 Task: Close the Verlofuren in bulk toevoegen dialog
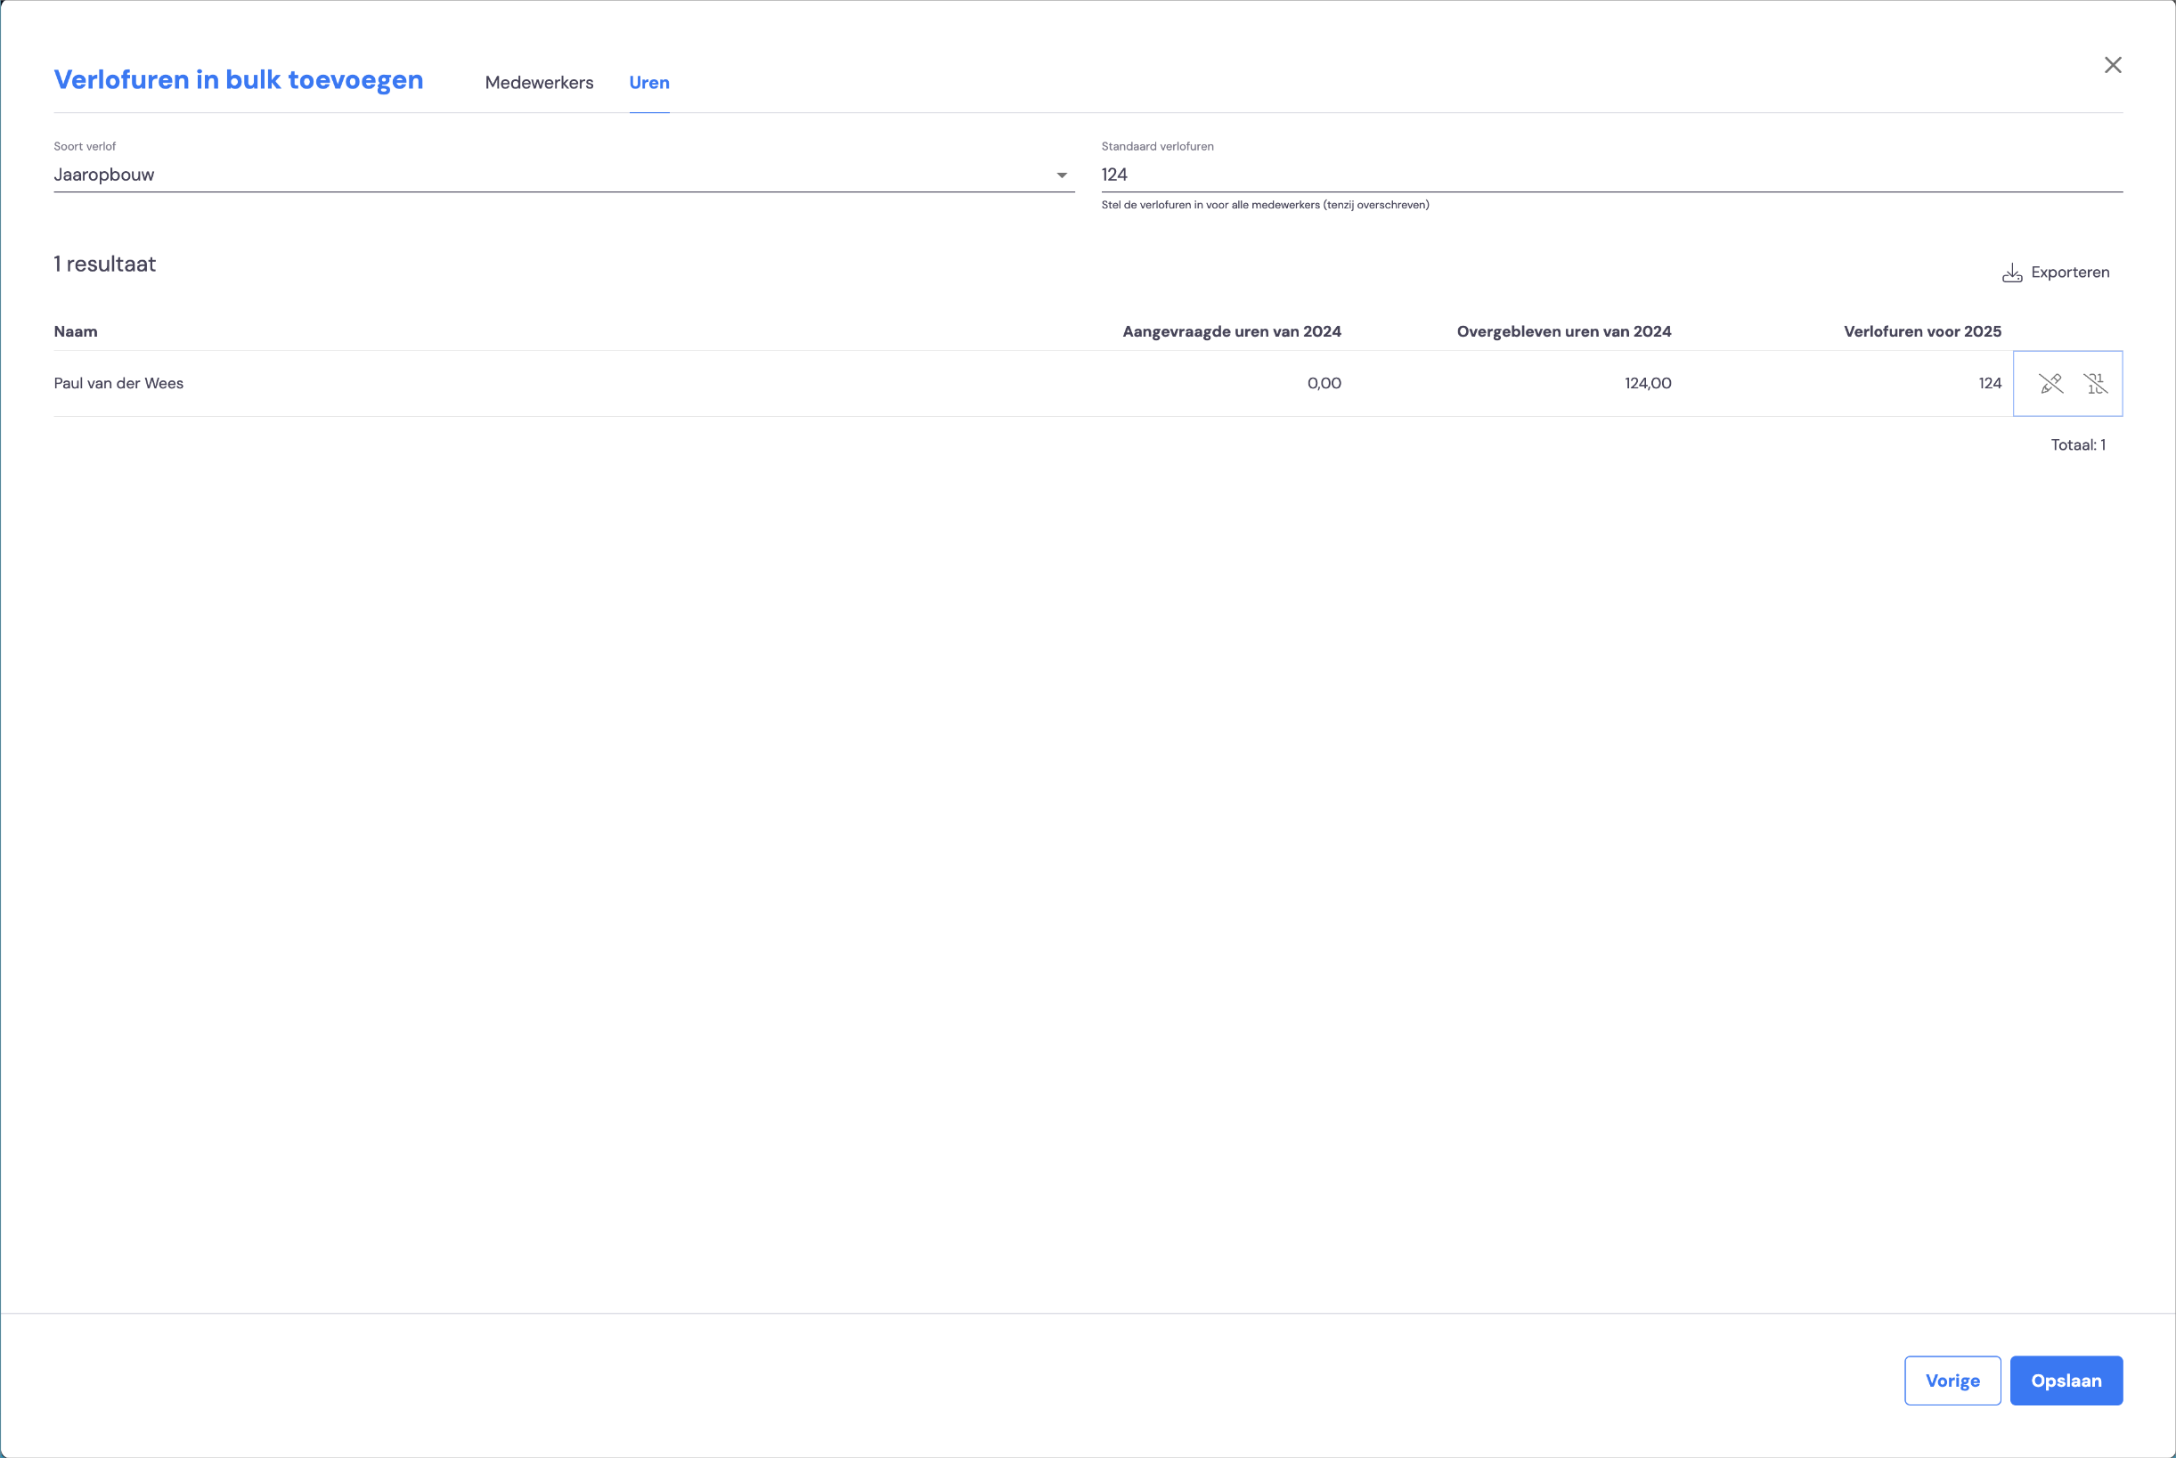pyautogui.click(x=2113, y=65)
